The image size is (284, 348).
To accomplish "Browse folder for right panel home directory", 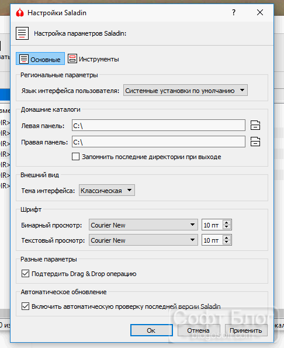I will point(255,142).
